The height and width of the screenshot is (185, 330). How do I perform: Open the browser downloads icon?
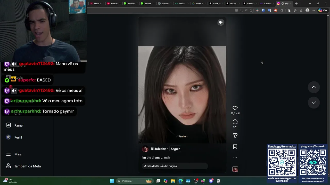(301, 10)
